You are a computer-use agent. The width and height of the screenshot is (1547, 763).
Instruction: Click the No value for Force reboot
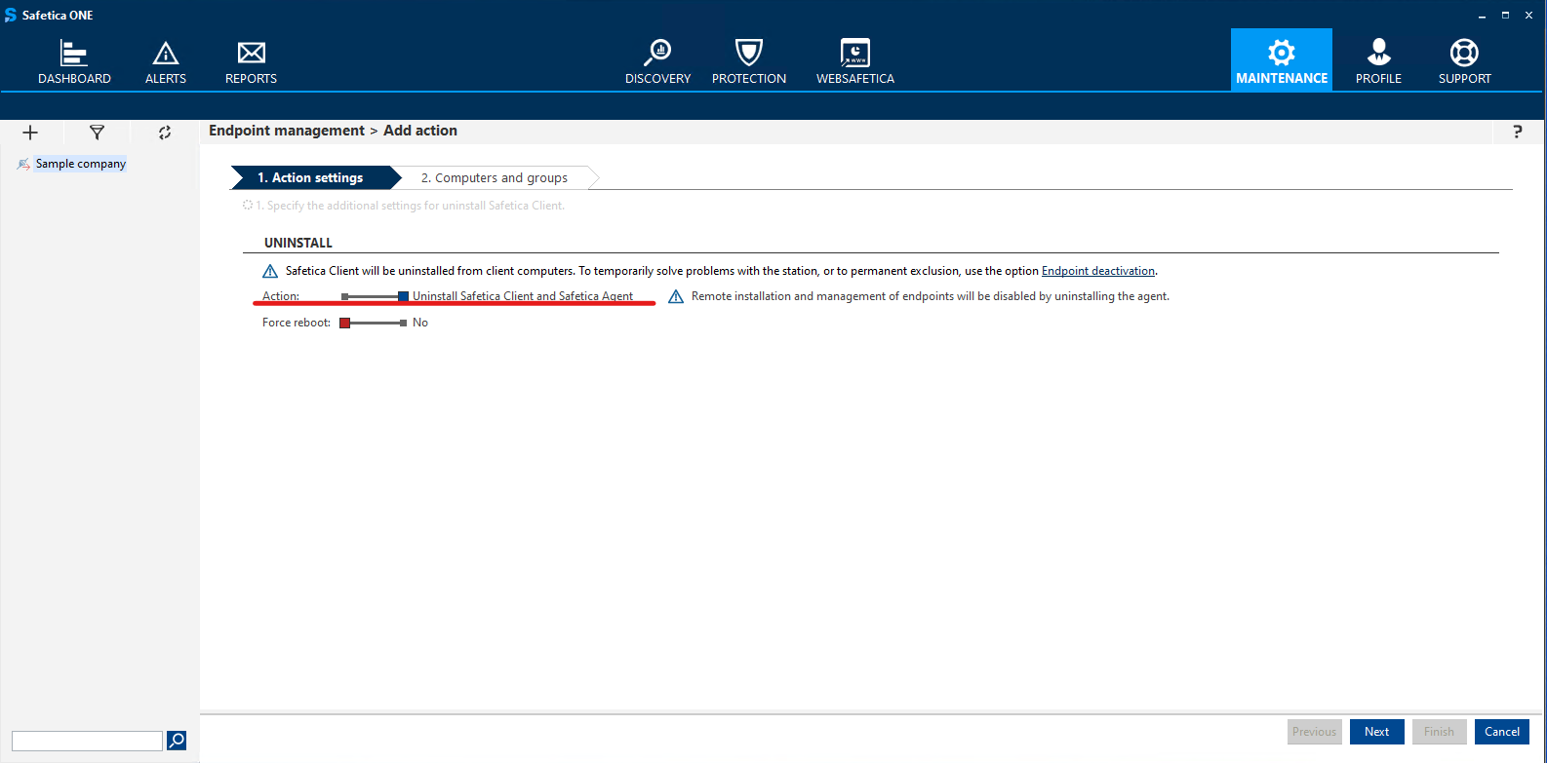pos(420,323)
